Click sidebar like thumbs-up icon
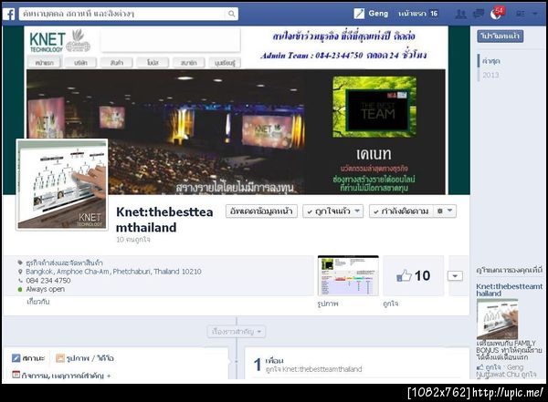 pyautogui.click(x=480, y=367)
